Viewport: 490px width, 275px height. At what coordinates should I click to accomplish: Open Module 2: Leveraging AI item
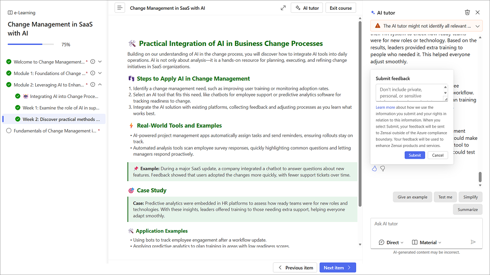(x=49, y=85)
